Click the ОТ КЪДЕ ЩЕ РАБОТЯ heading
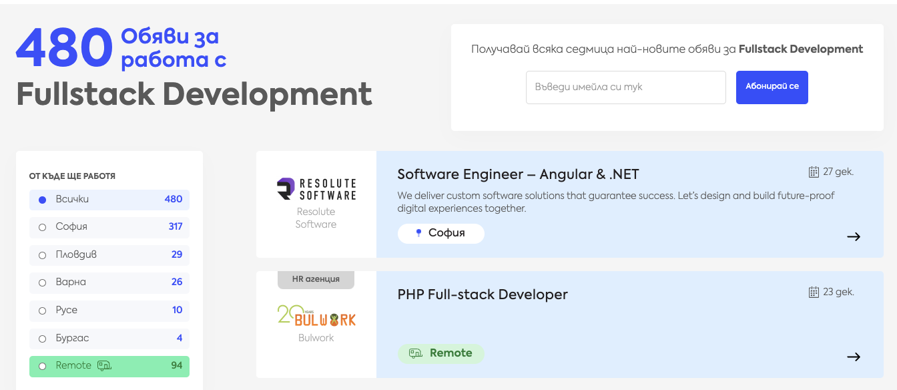 click(x=72, y=176)
